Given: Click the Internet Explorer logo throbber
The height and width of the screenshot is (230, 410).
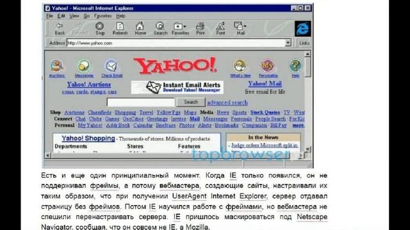Looking at the screenshot, I should (x=303, y=29).
